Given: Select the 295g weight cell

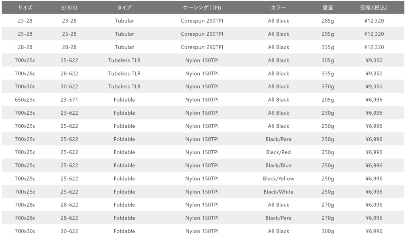Looking at the screenshot, I should [x=328, y=34].
